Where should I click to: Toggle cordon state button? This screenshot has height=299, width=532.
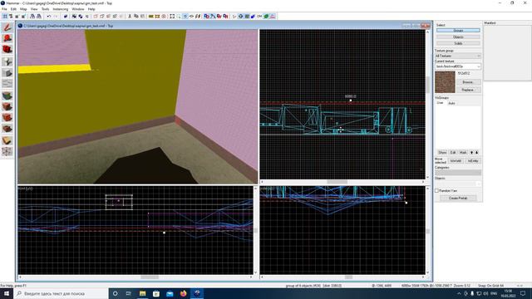point(151,17)
